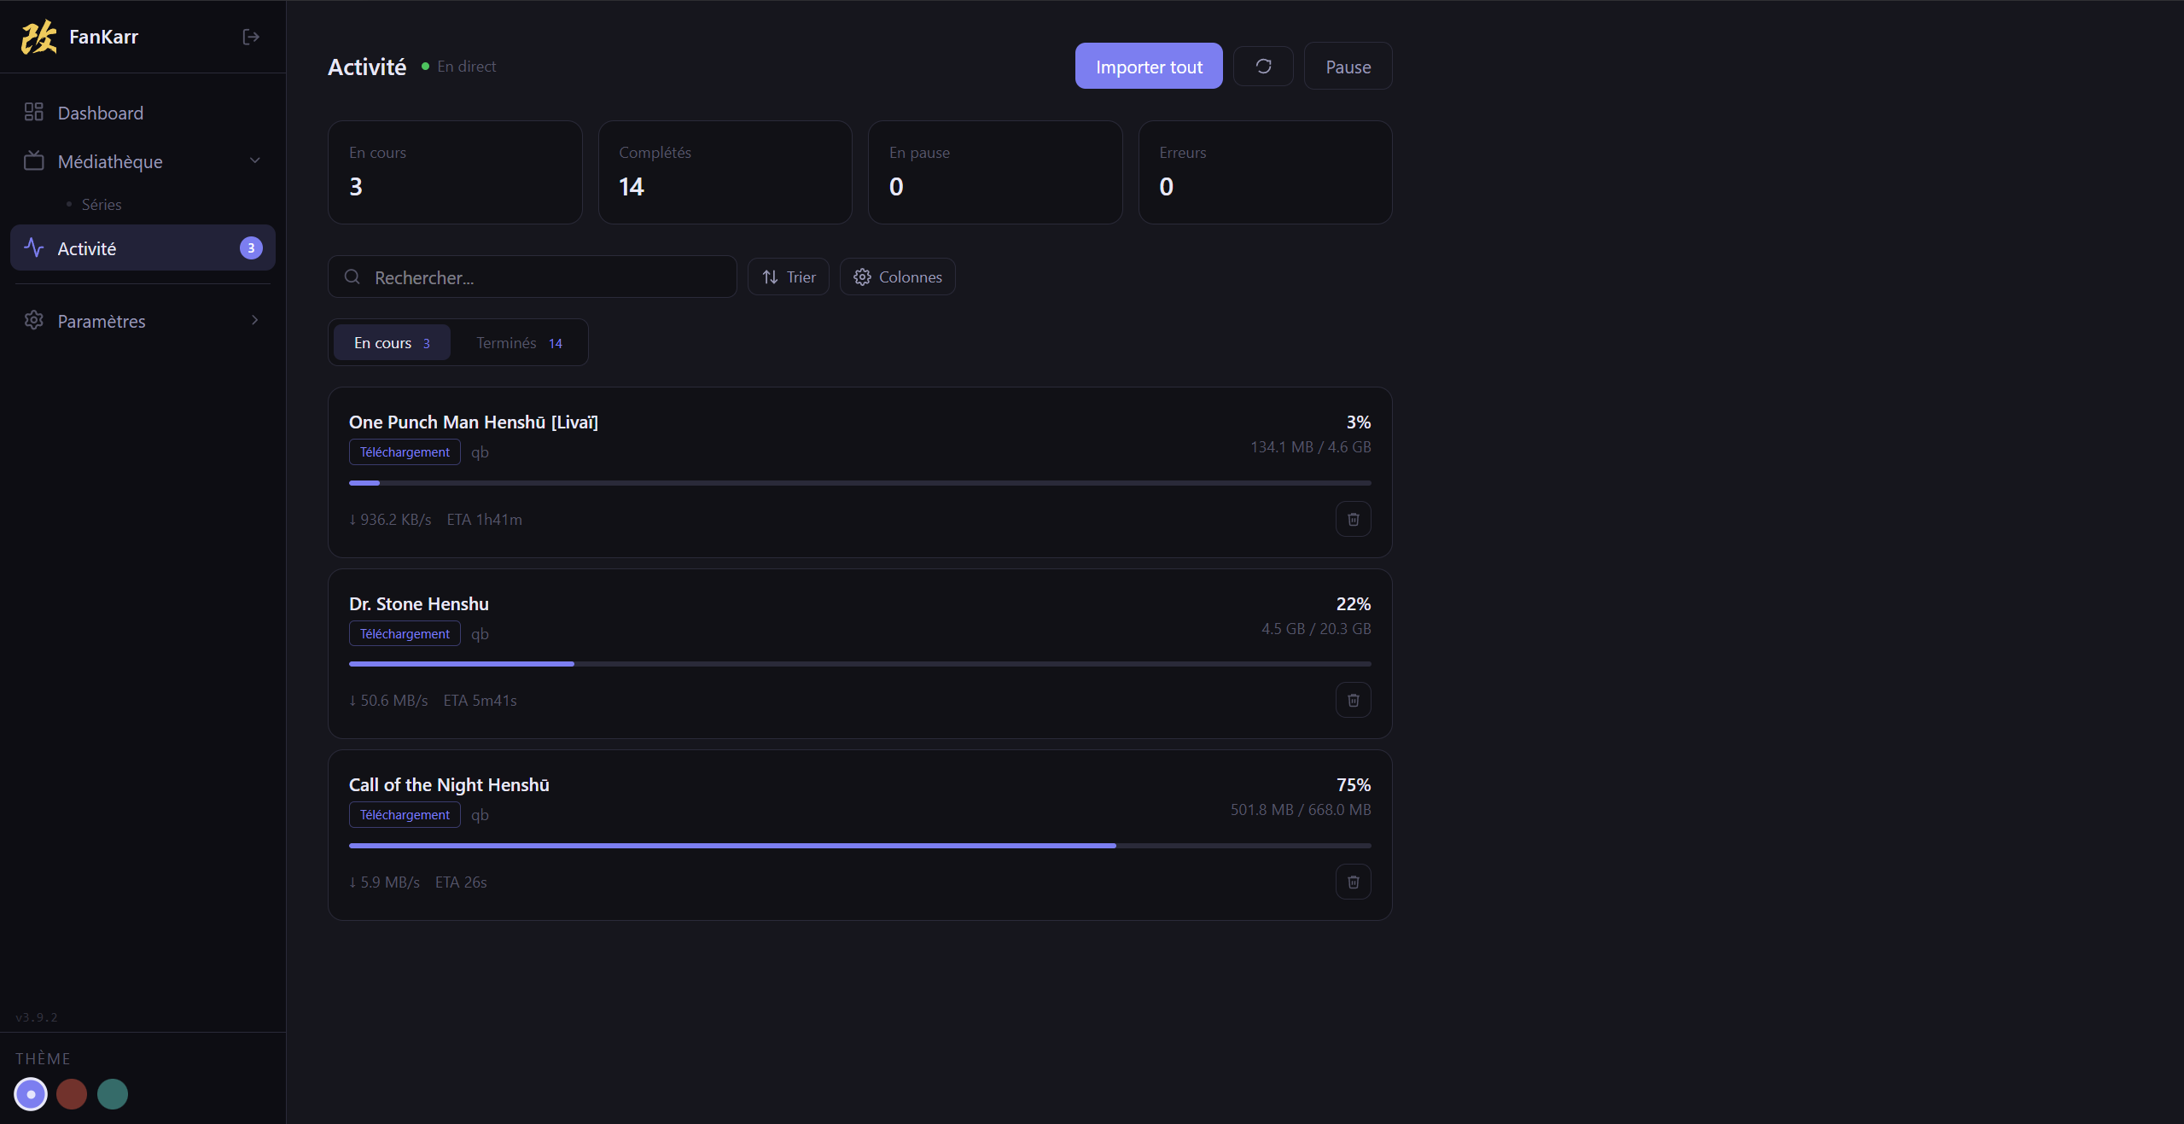The height and width of the screenshot is (1124, 2184).
Task: Click the FanKarr logo icon
Action: 39,37
